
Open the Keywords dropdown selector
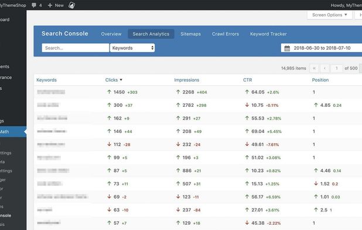tap(132, 48)
